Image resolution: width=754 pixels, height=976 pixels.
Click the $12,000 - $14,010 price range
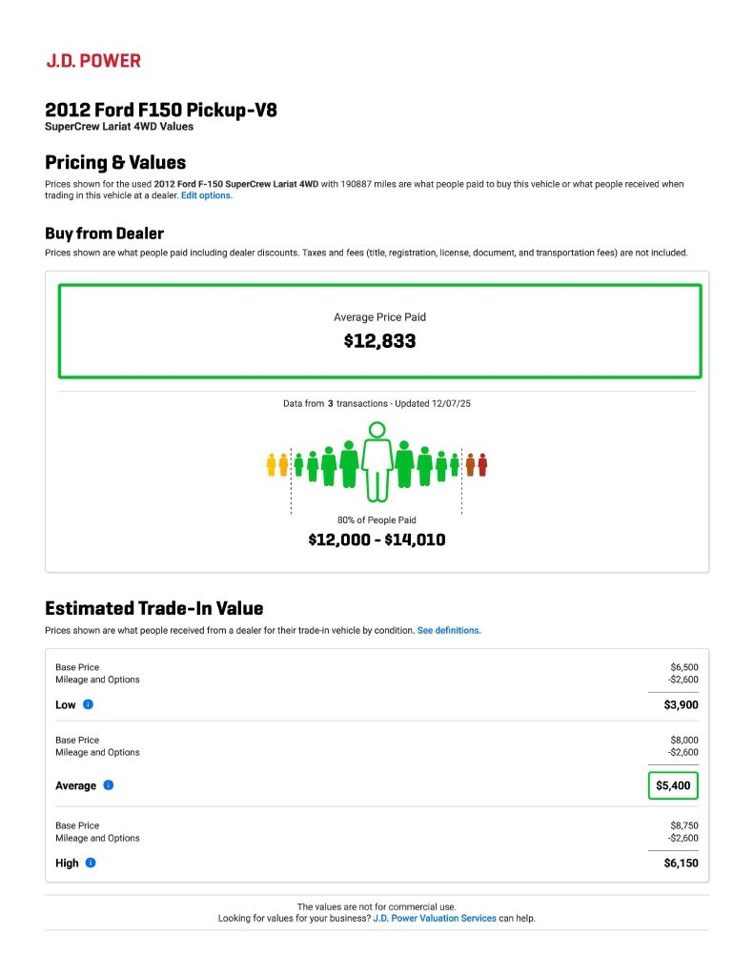(377, 539)
